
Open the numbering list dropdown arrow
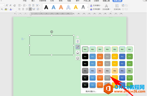[26, 5]
